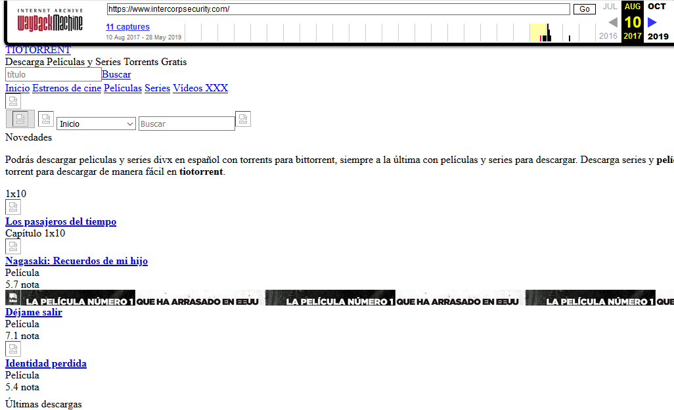Screen dimensions: 674x410
Task: Click the Buscar text field beside dropdown
Action: tap(187, 124)
